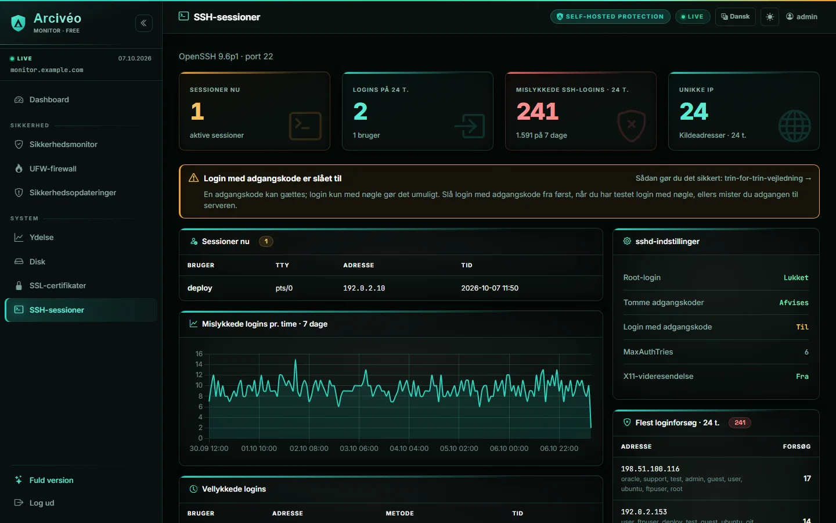Click the pts/0 TTY cell
Screen dimensions: 836x523
[x=284, y=288]
